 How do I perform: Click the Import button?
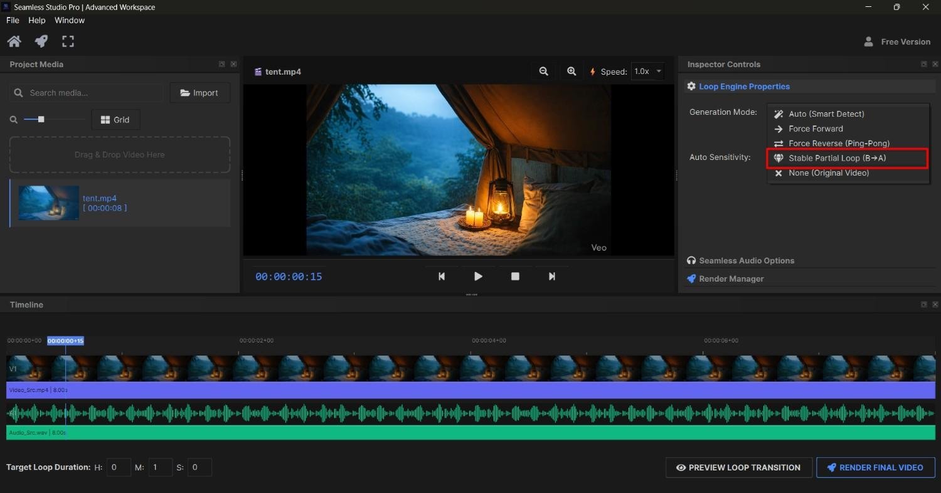[x=199, y=92]
